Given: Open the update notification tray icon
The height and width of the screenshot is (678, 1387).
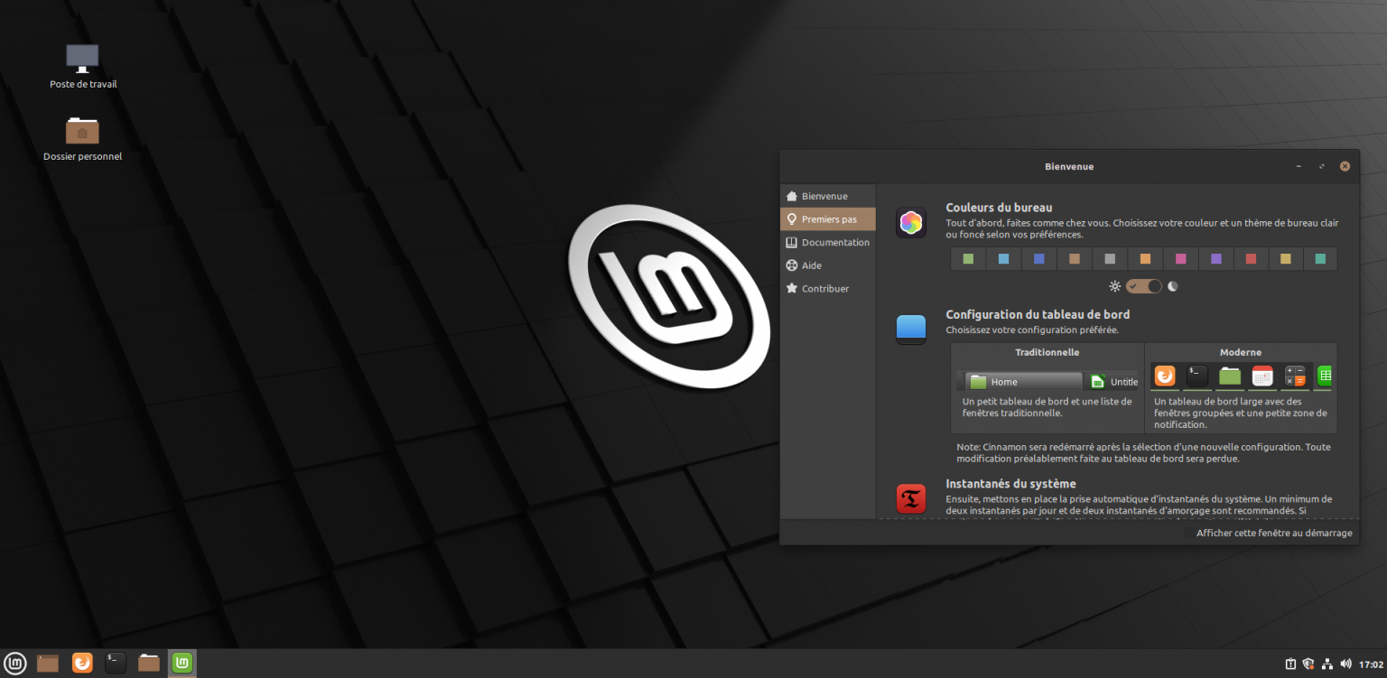Looking at the screenshot, I should tap(1291, 664).
